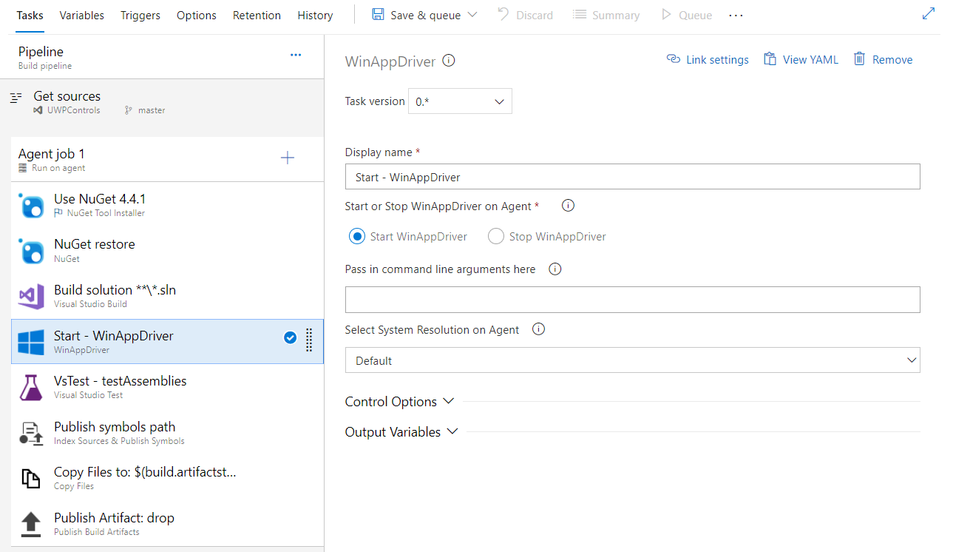Open the System Resolution Default dropdown
Screen dimensions: 953x552
click(x=632, y=360)
